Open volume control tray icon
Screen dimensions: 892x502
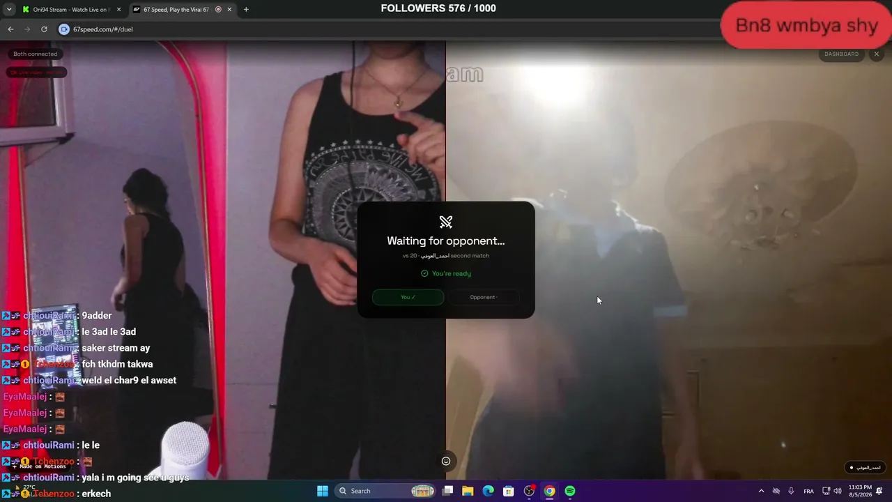coord(838,491)
